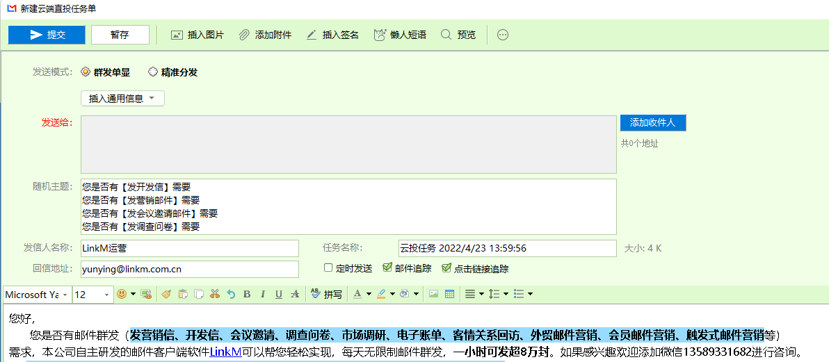Expand the bullet list dropdown arrow

tap(530, 295)
